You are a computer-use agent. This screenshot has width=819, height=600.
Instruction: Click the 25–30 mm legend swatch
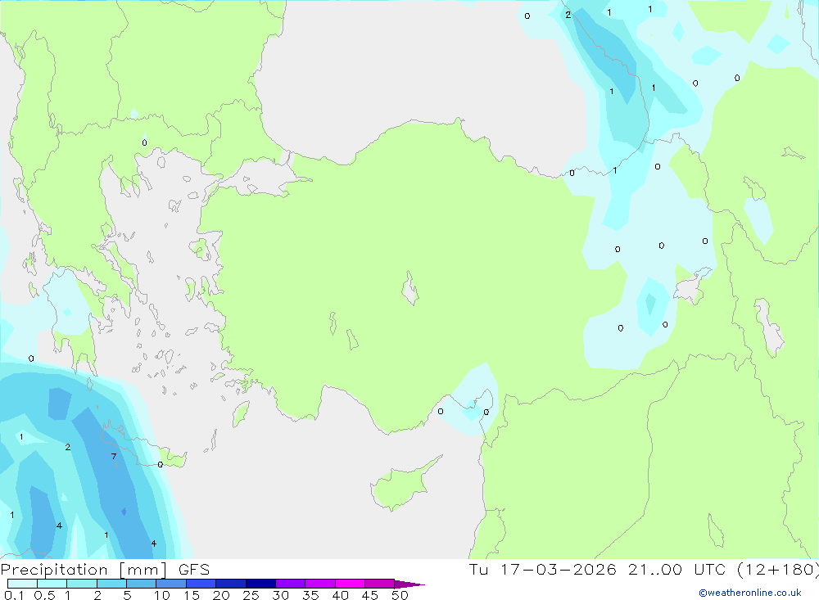pyautogui.click(x=260, y=584)
